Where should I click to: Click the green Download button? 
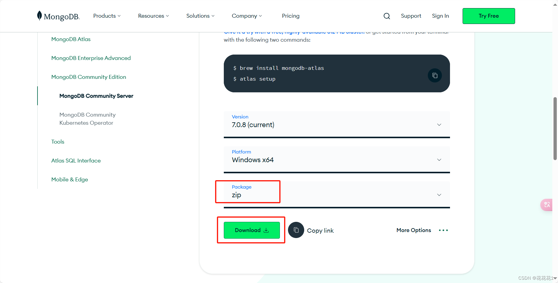point(252,230)
